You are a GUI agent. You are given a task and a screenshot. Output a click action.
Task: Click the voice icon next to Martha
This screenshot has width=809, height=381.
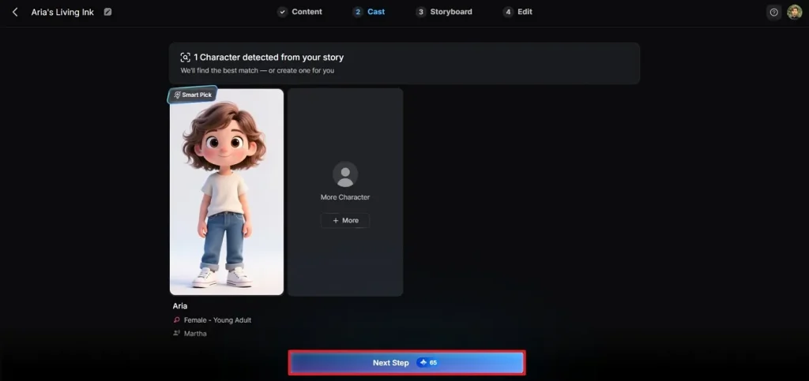[x=176, y=334]
